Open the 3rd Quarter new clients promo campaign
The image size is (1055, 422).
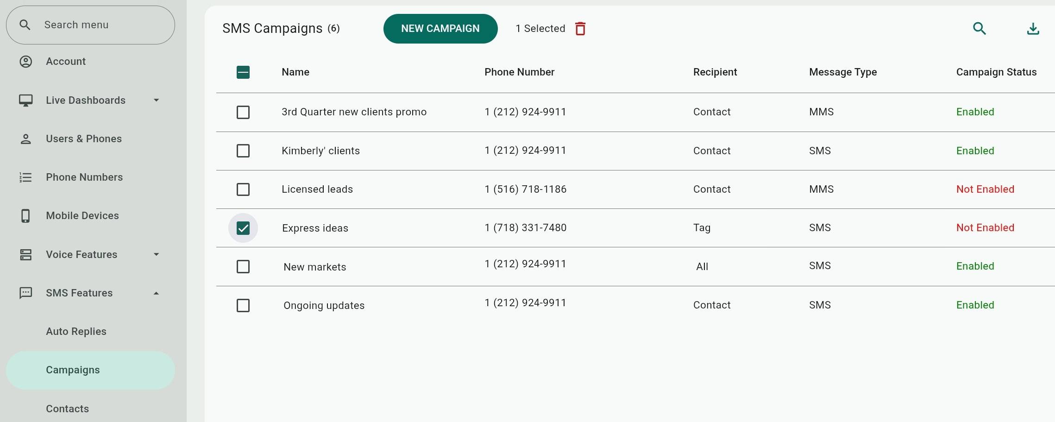point(354,112)
